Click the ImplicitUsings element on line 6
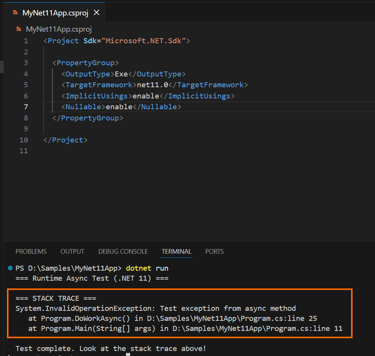The width and height of the screenshot is (375, 356). click(x=95, y=96)
